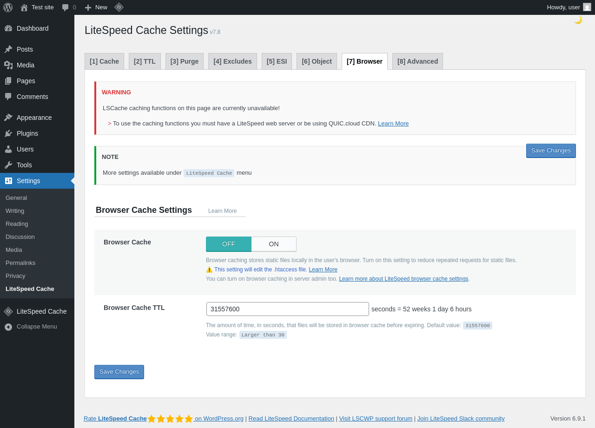Open the LiteSpeed icon in top toolbar
Screen dimensions: 595x428
tap(119, 7)
